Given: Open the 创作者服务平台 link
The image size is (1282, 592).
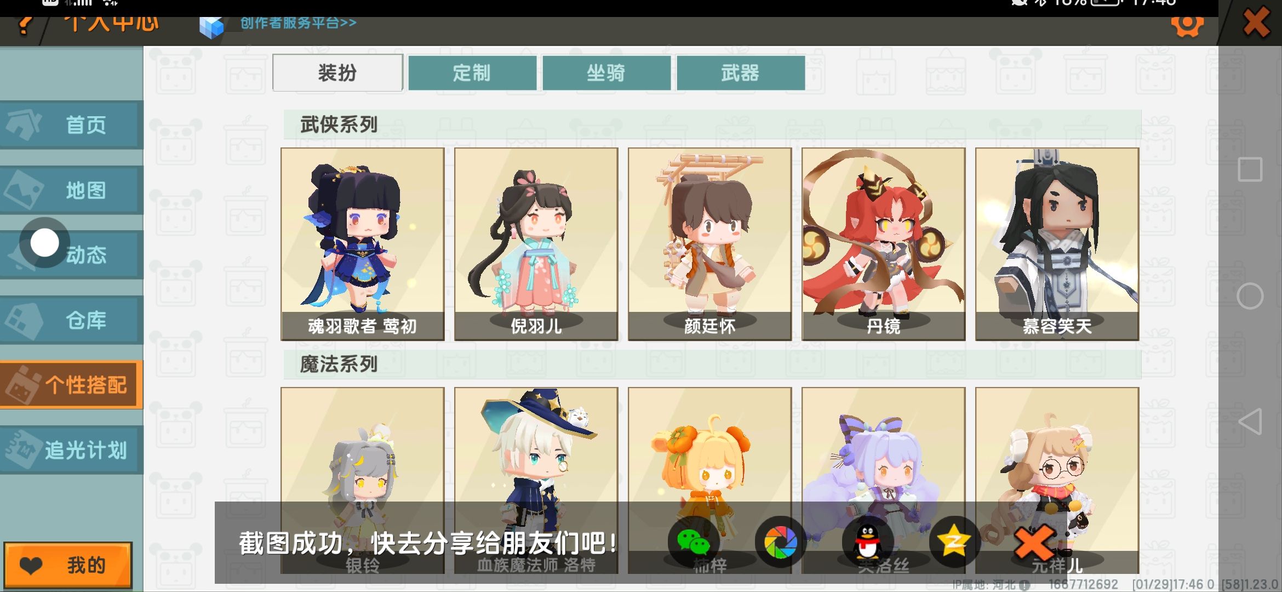Looking at the screenshot, I should click(298, 23).
